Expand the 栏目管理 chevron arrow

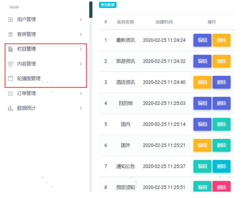(x=81, y=49)
